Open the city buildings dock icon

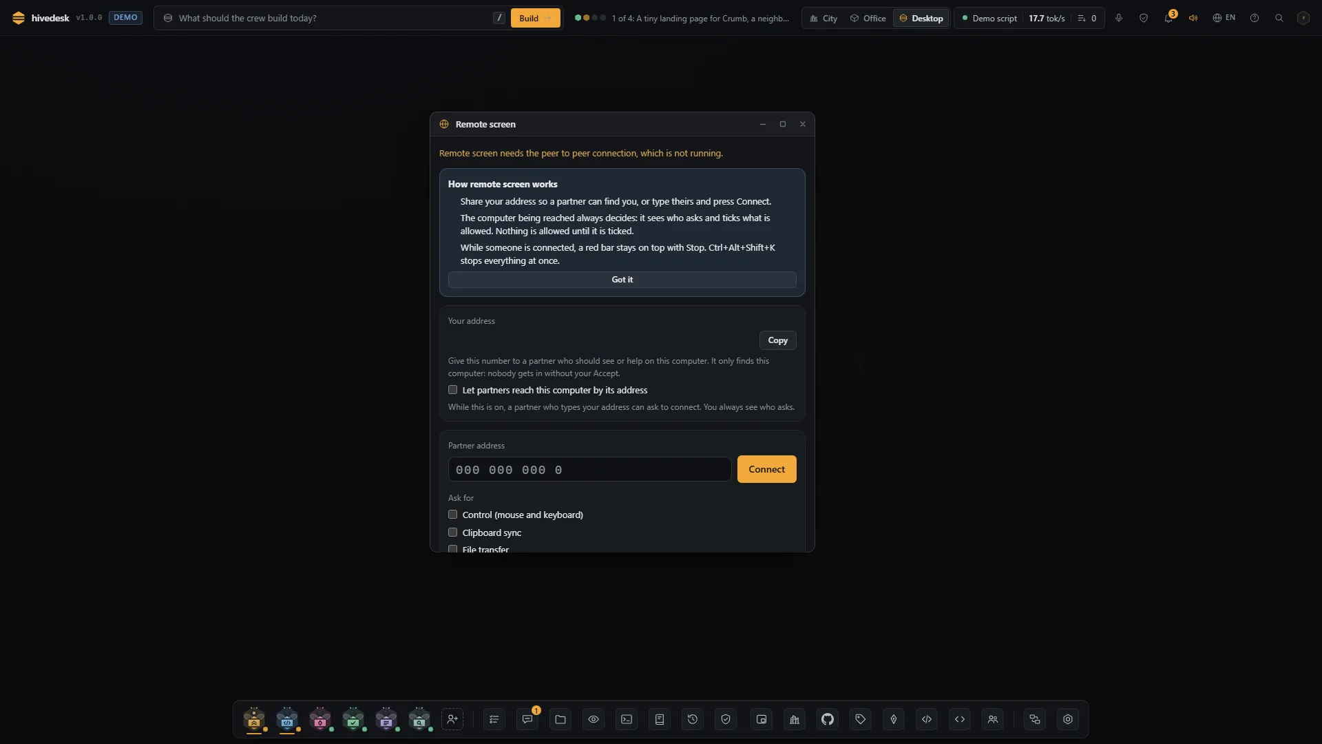pos(795,719)
